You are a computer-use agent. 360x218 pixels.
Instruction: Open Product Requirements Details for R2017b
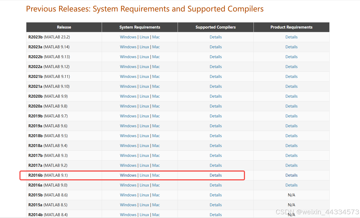[292, 156]
